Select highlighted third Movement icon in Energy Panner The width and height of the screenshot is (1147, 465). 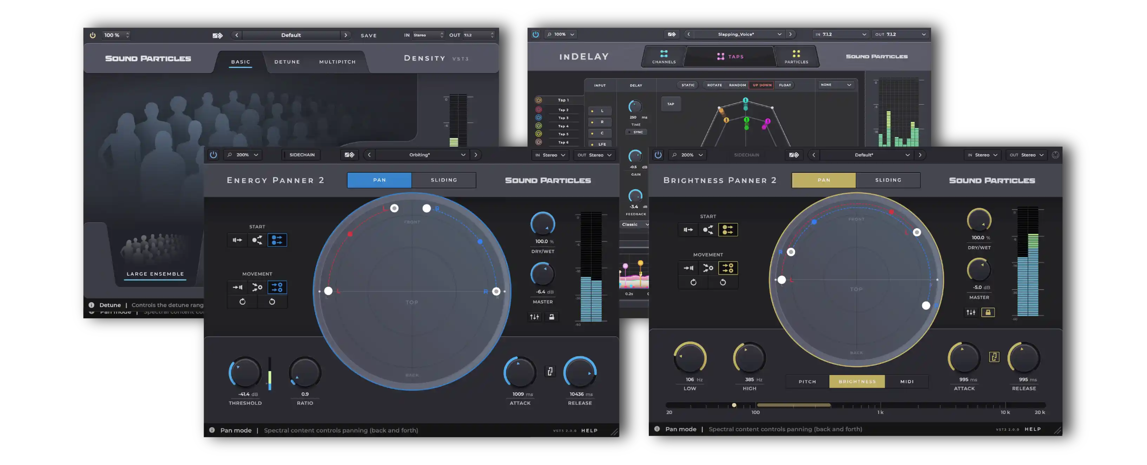tap(277, 287)
